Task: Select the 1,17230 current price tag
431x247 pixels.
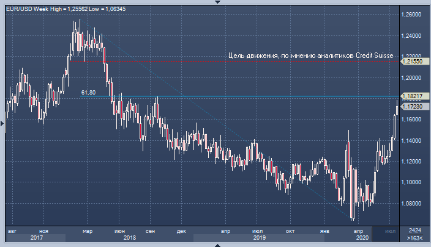Action: pyautogui.click(x=413, y=106)
